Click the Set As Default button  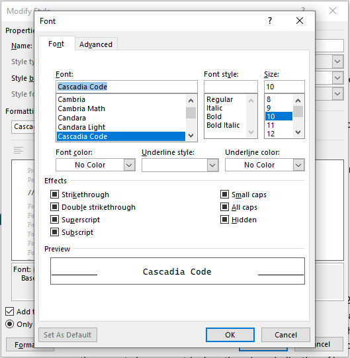point(67,335)
